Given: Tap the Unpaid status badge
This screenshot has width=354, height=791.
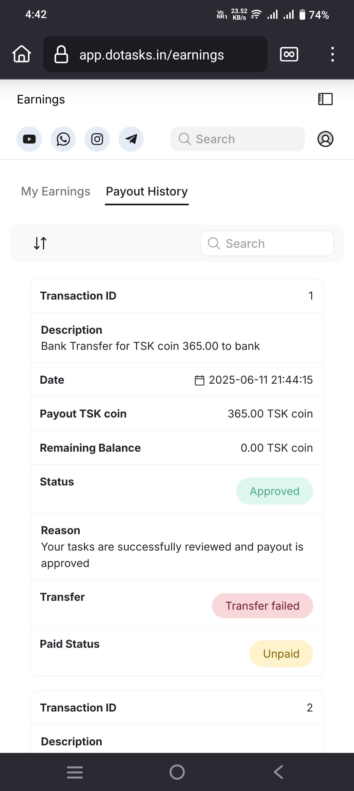Looking at the screenshot, I should (281, 654).
